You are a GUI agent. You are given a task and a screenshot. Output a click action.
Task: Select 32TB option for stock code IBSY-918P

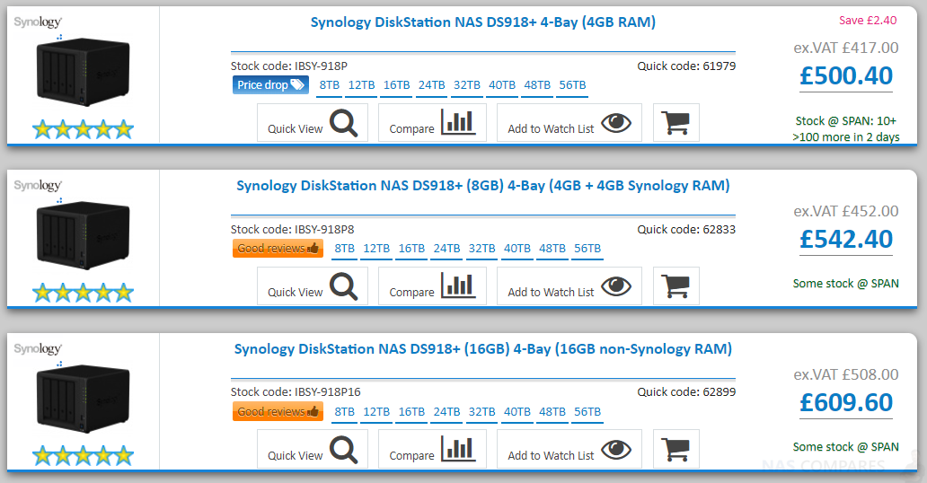coord(467,85)
